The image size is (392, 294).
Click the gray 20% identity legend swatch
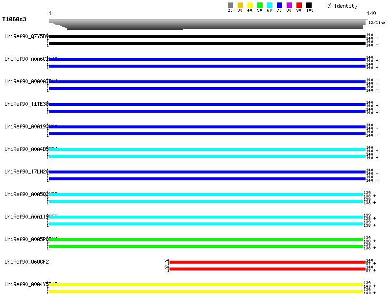[230, 5]
